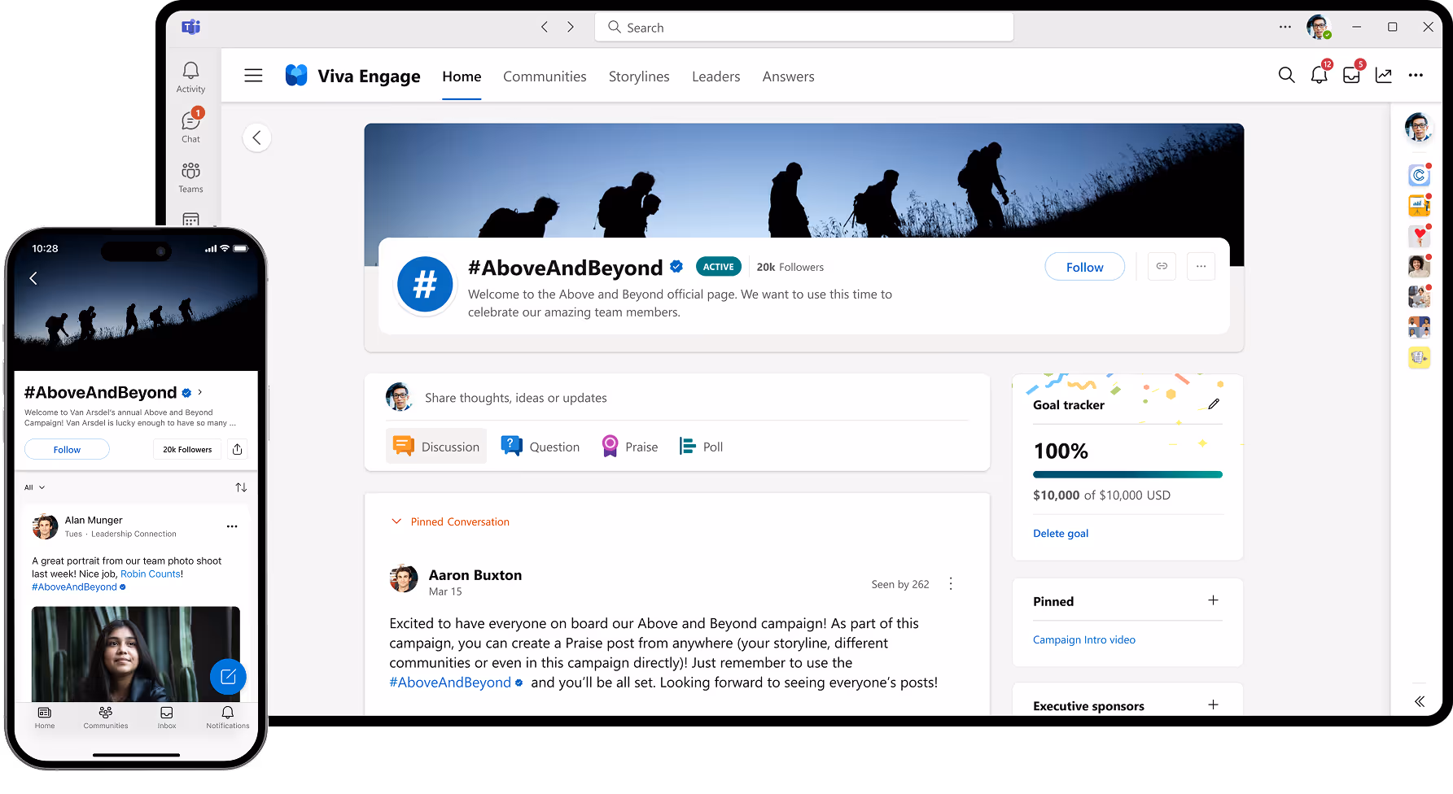
Task: Follow the #AboveAndBeyond campaign
Action: coord(1084,267)
